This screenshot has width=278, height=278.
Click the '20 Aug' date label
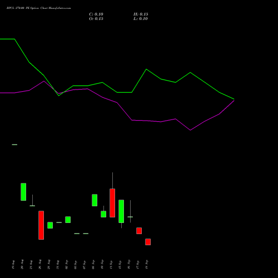click(22, 265)
